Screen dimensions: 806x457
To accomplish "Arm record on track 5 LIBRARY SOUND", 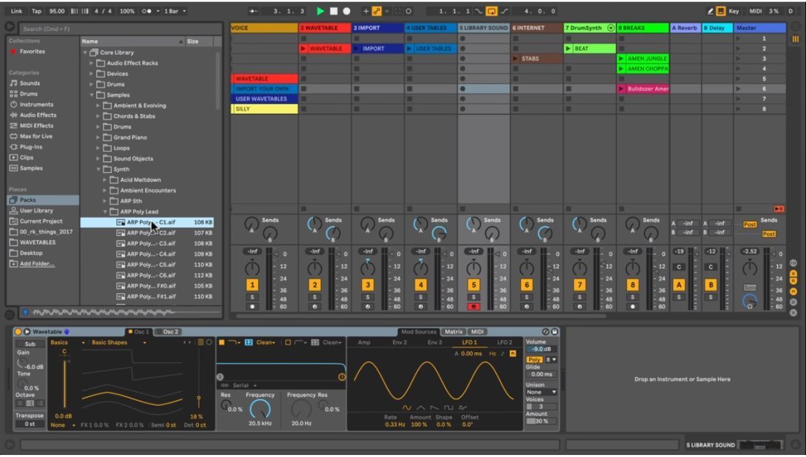I will coord(474,306).
